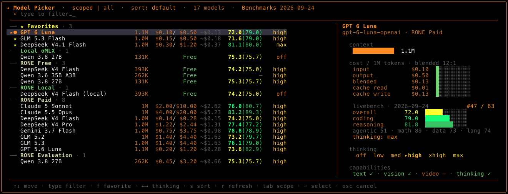Select the GPT 6 Luna row
The height and width of the screenshot is (194, 508).
click(147, 32)
